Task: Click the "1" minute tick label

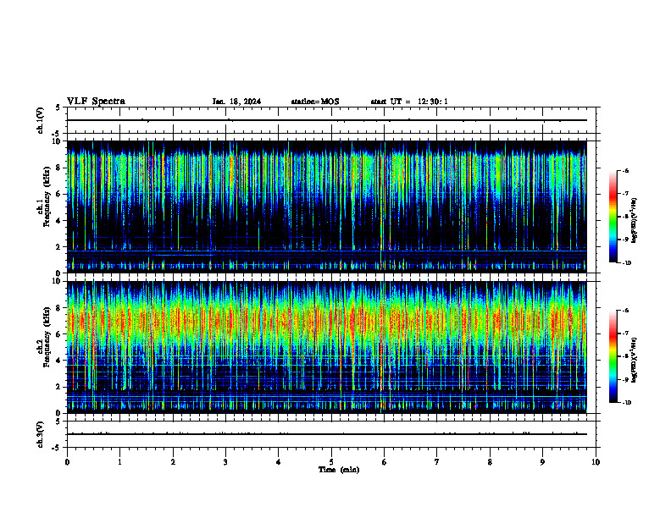Action: coord(119,462)
